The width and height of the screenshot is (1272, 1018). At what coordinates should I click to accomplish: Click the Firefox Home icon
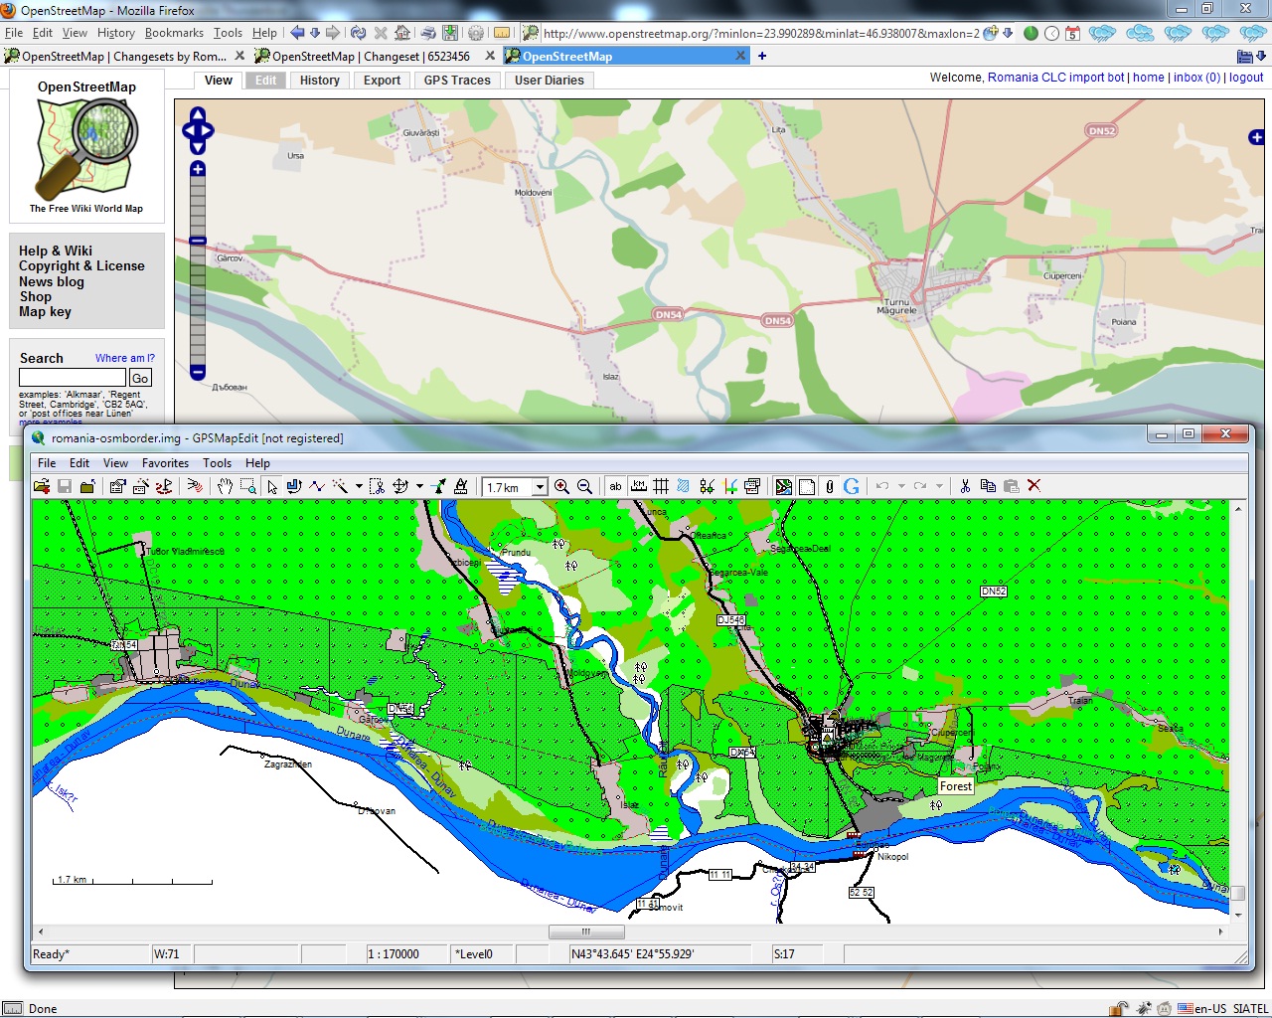[402, 33]
